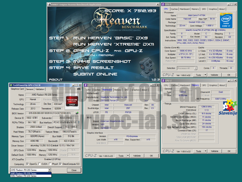Viewport: 242px width, 182px height.
Task: Toggle the PhysX checkbox
Action: tap(50, 164)
